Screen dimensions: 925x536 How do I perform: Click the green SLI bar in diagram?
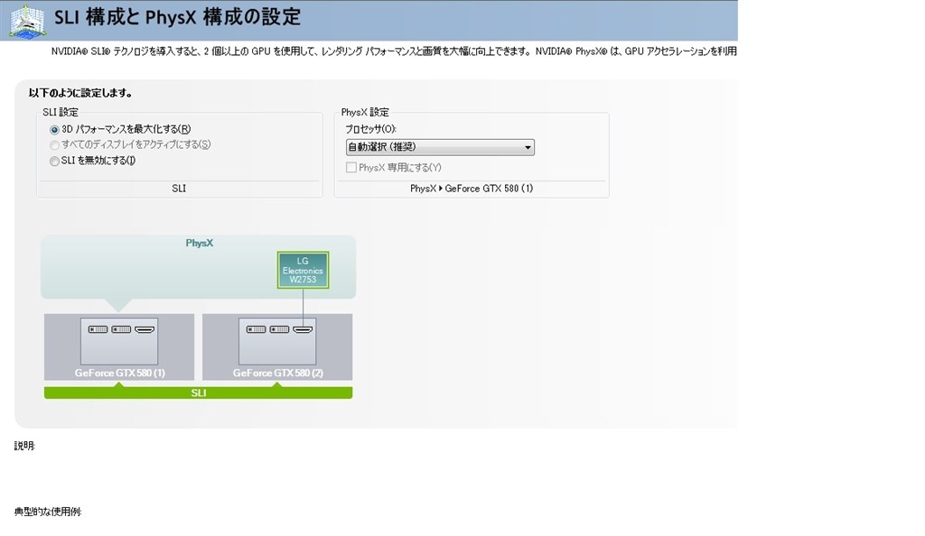tap(198, 393)
